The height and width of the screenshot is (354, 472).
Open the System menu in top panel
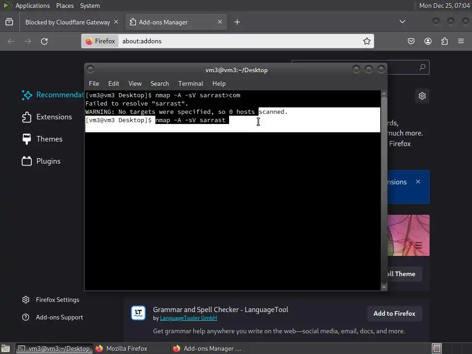point(90,6)
